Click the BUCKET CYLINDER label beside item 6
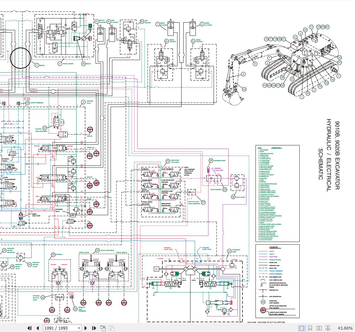The height and width of the screenshot is (332, 355). [103, 22]
